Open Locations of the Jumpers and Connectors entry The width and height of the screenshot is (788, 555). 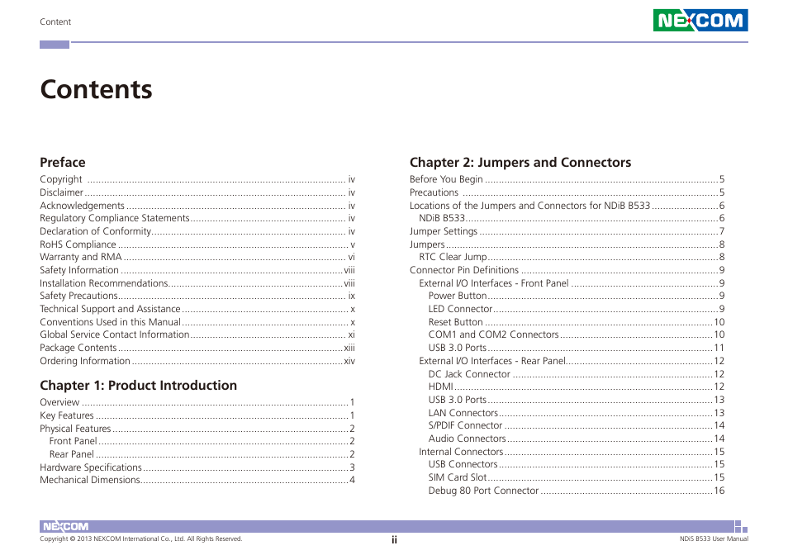click(x=567, y=206)
